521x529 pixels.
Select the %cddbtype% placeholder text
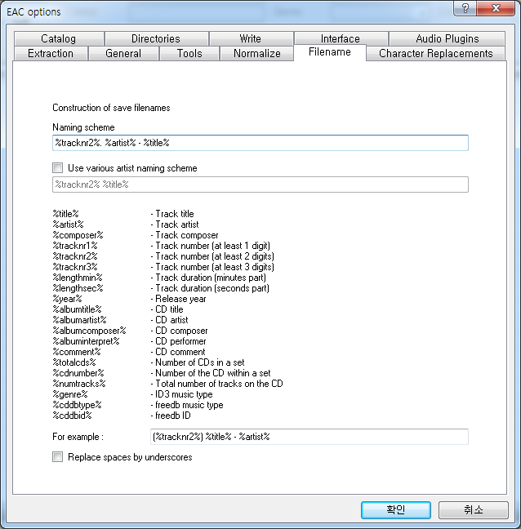[77, 405]
